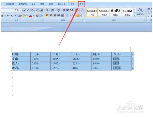Switch to the 設計 ribbon tab
The height and width of the screenshot is (118, 153).
tap(73, 4)
